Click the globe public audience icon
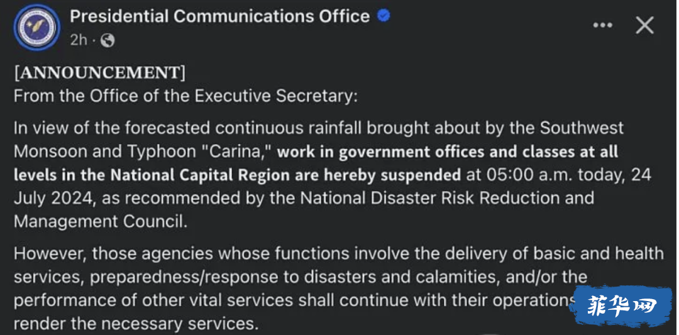This screenshot has height=335, width=679. click(108, 40)
